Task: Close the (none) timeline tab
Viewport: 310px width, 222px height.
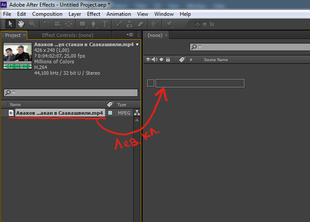Action: pyautogui.click(x=166, y=35)
